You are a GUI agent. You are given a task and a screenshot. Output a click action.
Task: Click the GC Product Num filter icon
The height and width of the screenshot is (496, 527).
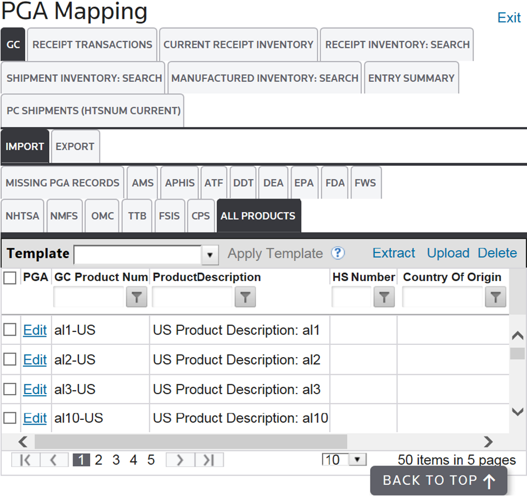coord(136,298)
